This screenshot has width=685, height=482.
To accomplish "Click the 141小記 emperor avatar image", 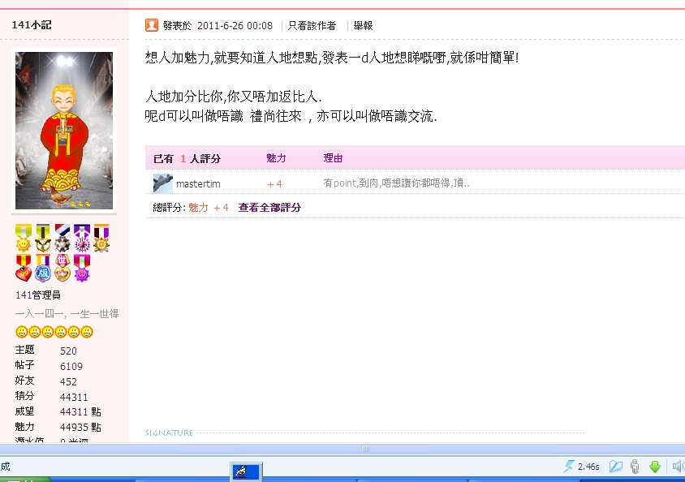I will [x=64, y=131].
